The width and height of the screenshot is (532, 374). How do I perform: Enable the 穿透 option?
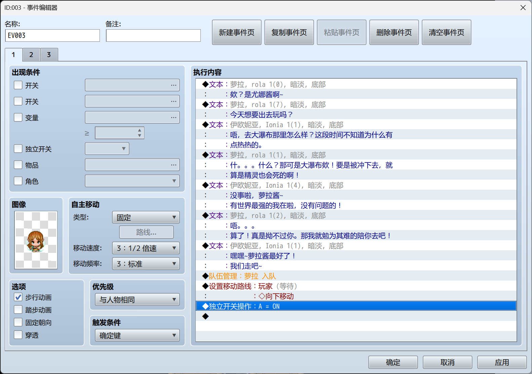coord(18,335)
